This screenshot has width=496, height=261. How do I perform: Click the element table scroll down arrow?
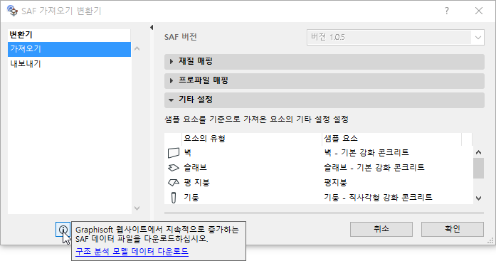pyautogui.click(x=479, y=198)
